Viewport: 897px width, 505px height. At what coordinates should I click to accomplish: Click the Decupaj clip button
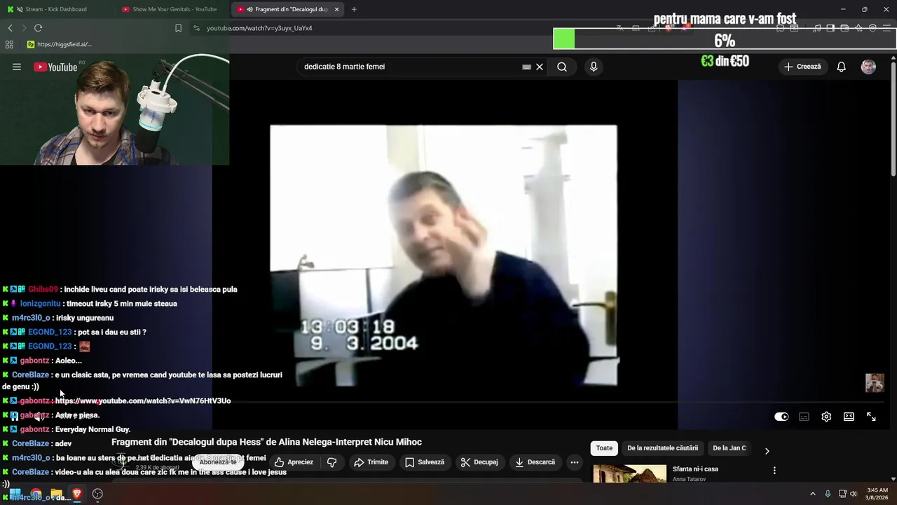pyautogui.click(x=479, y=462)
